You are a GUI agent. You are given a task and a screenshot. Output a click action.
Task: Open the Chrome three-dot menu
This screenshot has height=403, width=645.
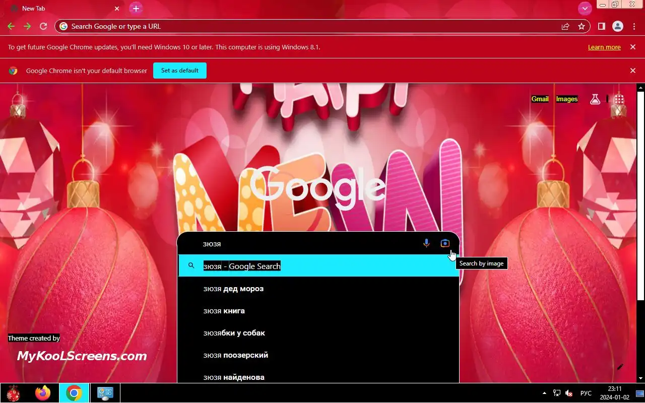coord(634,26)
